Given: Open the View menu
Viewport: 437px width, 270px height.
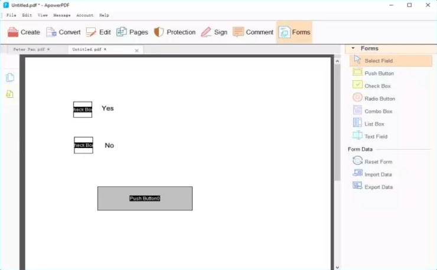Looking at the screenshot, I should [x=43, y=15].
